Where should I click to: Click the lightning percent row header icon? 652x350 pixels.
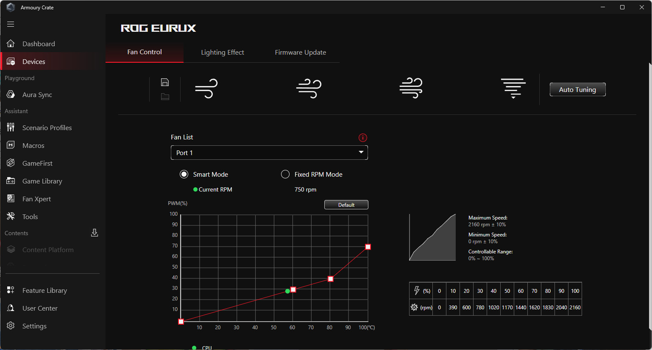click(417, 290)
